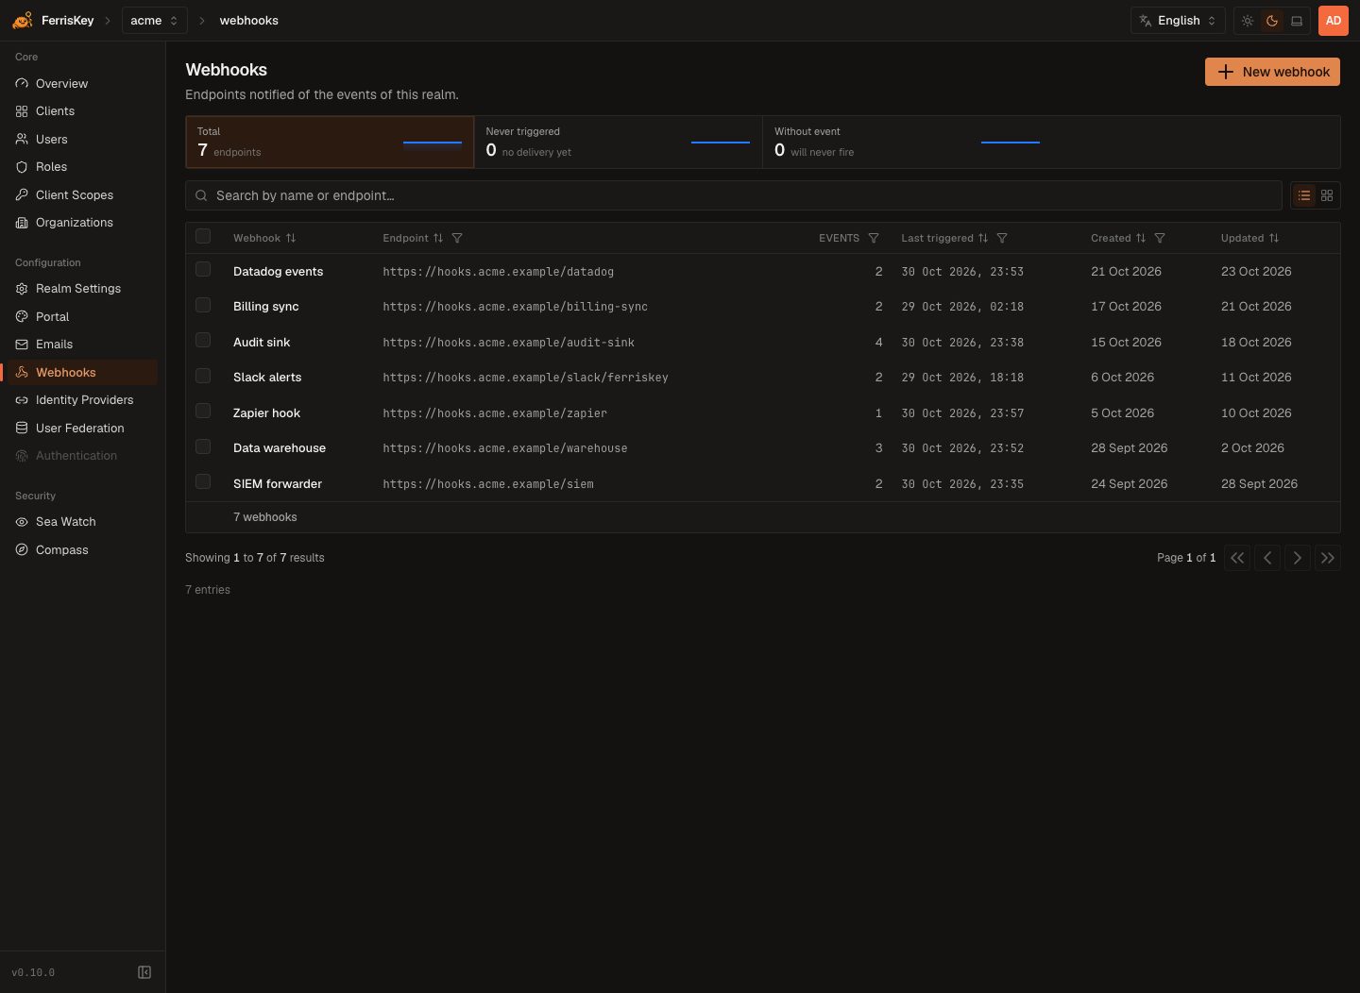
Task: Collapse the sidebar panel
Action: pos(144,972)
